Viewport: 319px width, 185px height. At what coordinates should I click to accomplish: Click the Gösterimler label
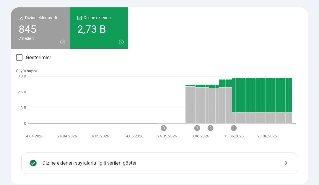[38, 57]
